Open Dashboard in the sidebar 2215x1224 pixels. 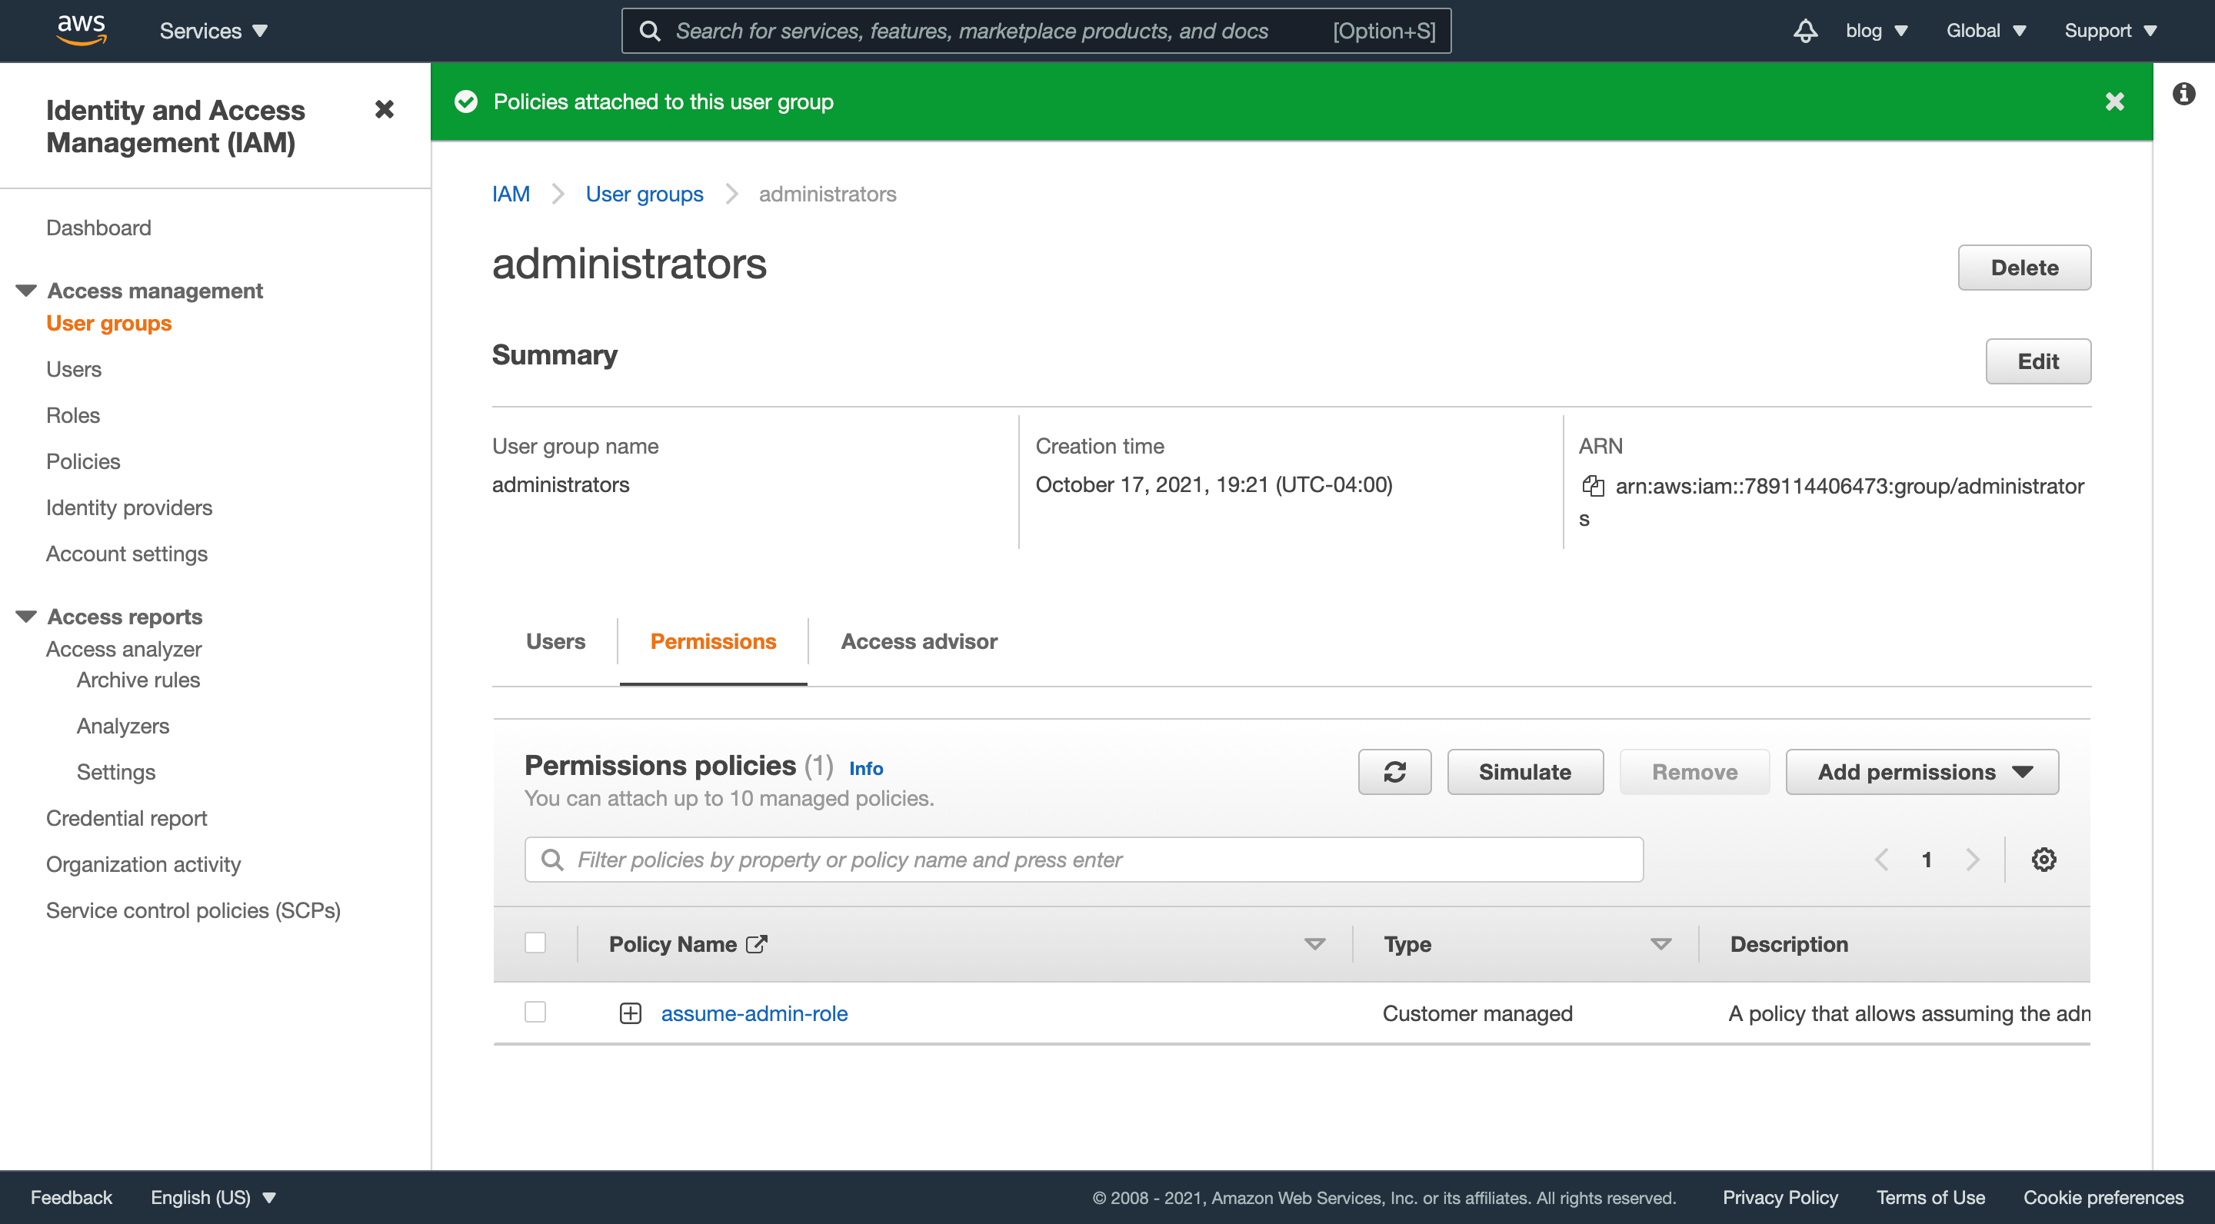[99, 228]
